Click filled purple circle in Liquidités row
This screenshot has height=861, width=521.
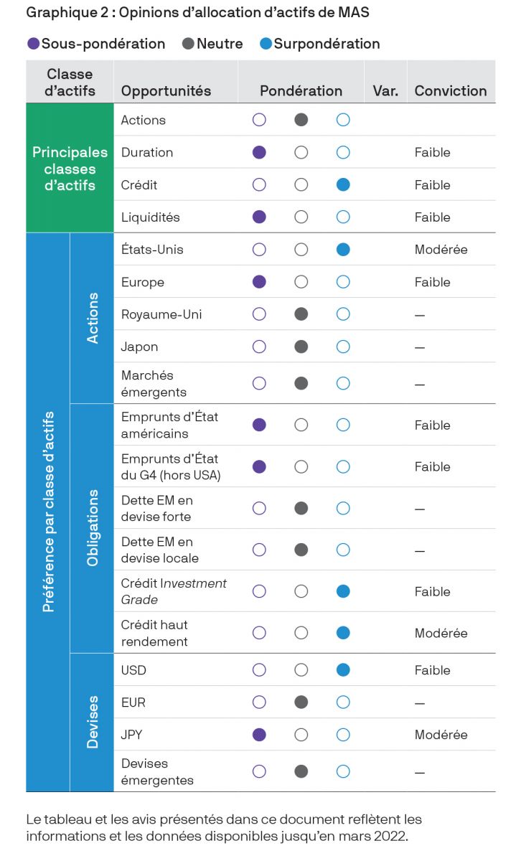coord(259,217)
